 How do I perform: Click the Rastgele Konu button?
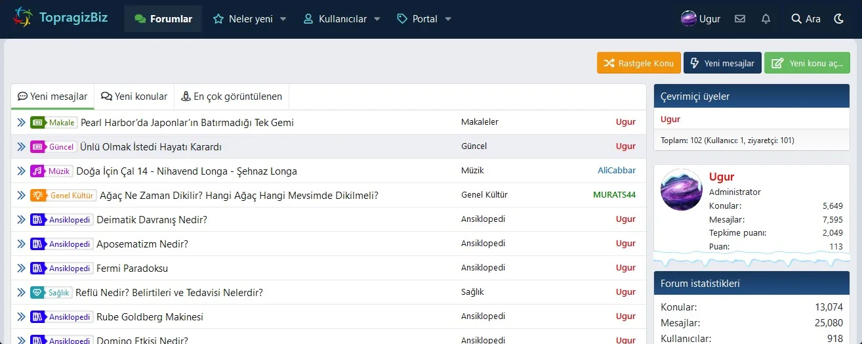point(639,63)
